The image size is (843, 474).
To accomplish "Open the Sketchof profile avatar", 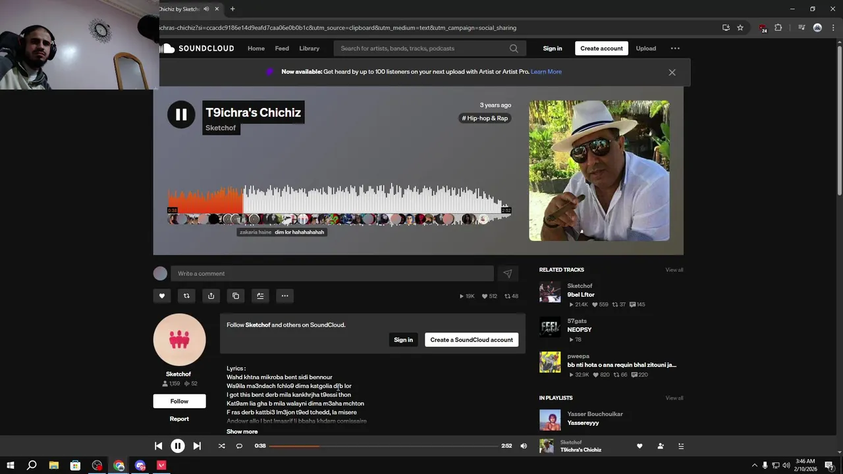I will click(x=179, y=340).
